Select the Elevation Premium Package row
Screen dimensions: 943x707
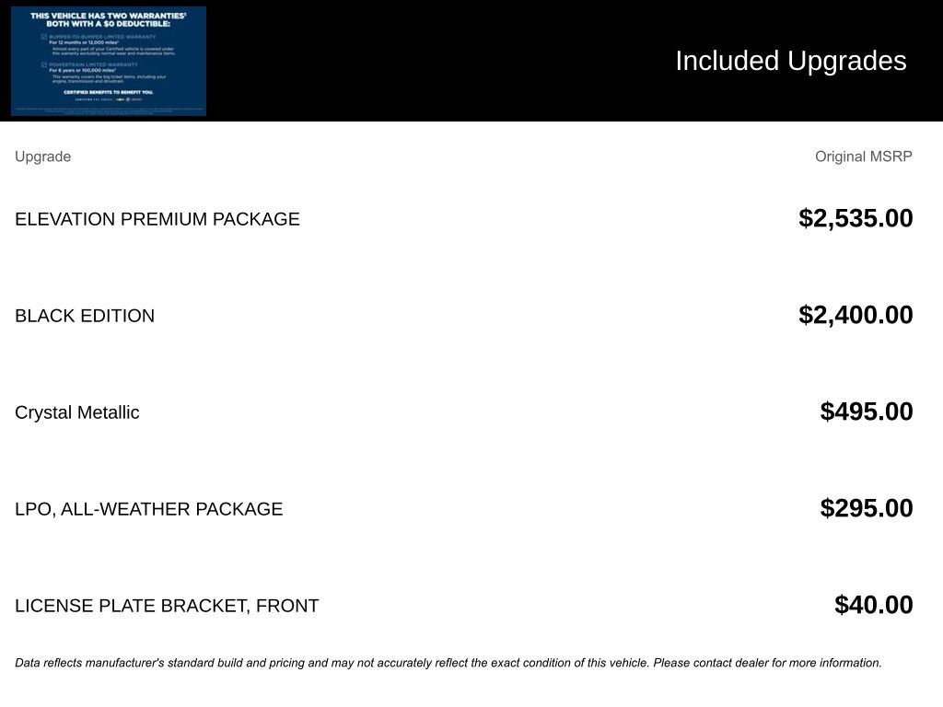click(x=157, y=219)
